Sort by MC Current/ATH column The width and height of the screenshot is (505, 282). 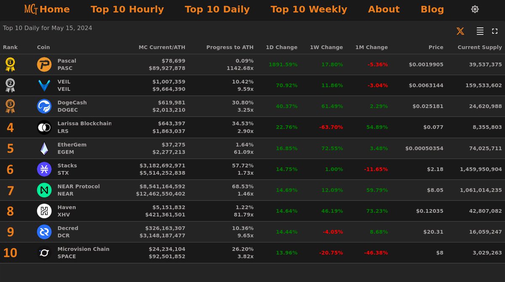[x=162, y=47]
